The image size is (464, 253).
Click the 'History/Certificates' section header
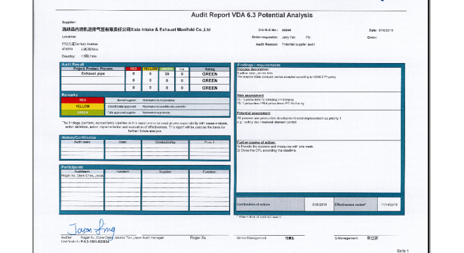79,138
